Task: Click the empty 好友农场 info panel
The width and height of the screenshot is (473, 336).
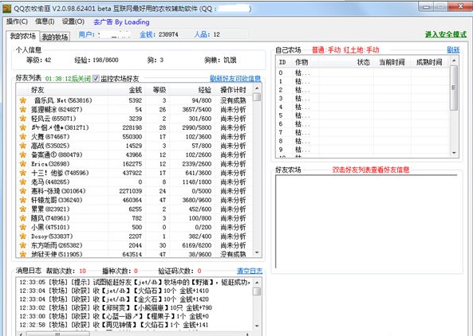Action: (367, 221)
